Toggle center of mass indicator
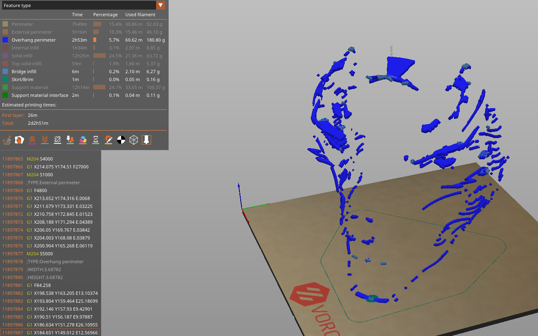This screenshot has width=538, height=336. point(121,140)
